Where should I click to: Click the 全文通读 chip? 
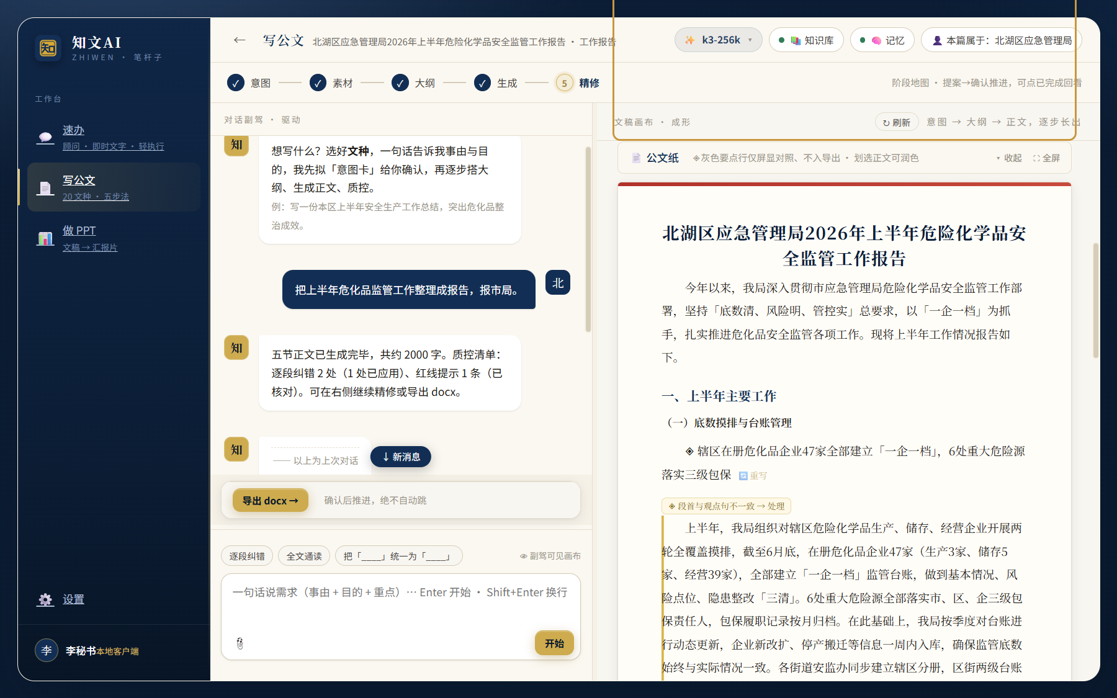tap(304, 556)
